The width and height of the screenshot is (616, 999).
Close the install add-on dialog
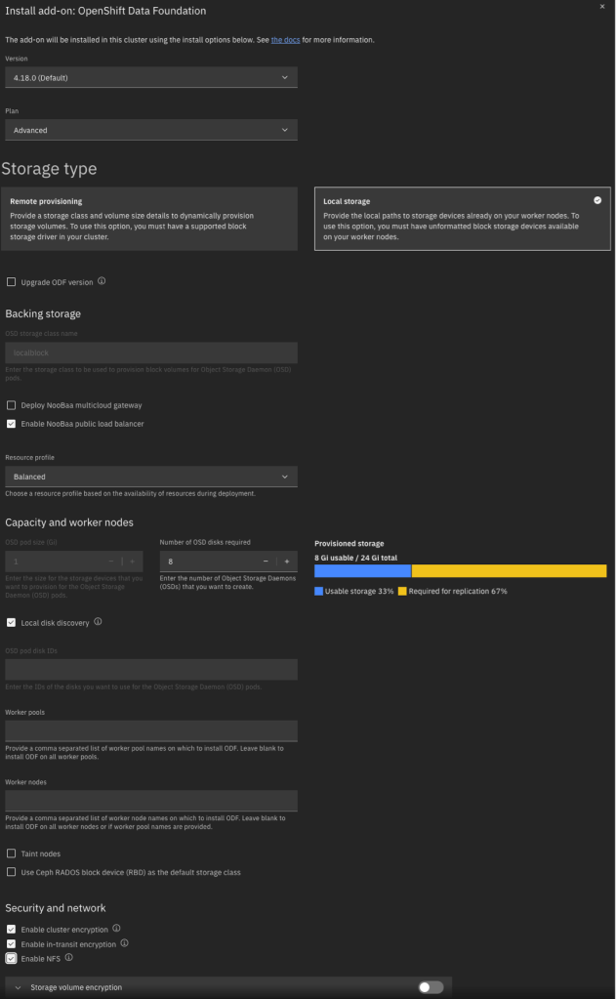click(x=601, y=7)
